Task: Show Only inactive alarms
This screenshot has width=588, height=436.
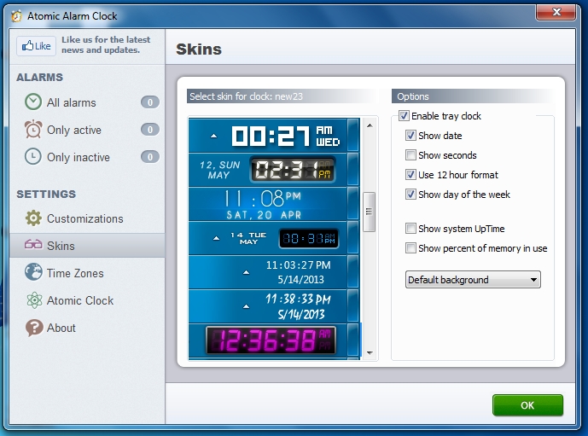Action: click(87, 157)
